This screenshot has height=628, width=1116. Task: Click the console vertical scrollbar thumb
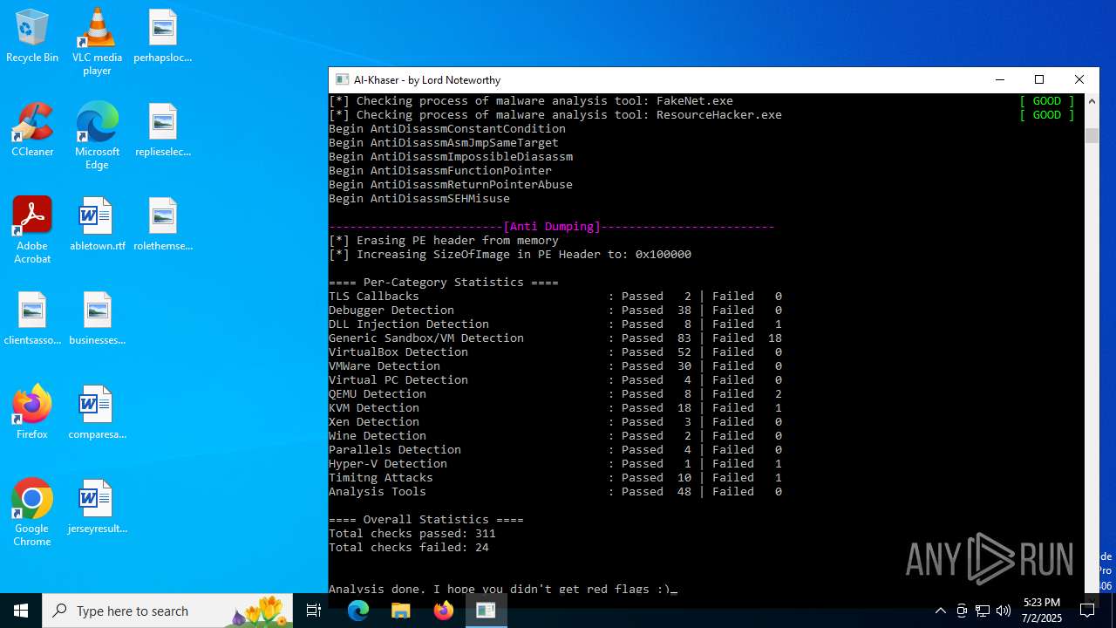tap(1092, 135)
